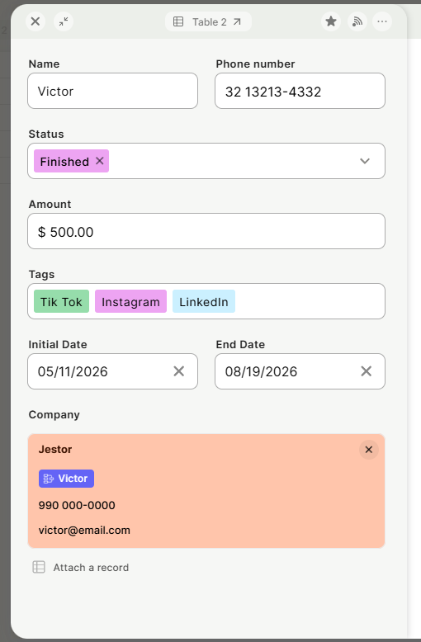Image resolution: width=421 pixels, height=642 pixels.
Task: Edit the Name field containing Victor
Action: (112, 91)
